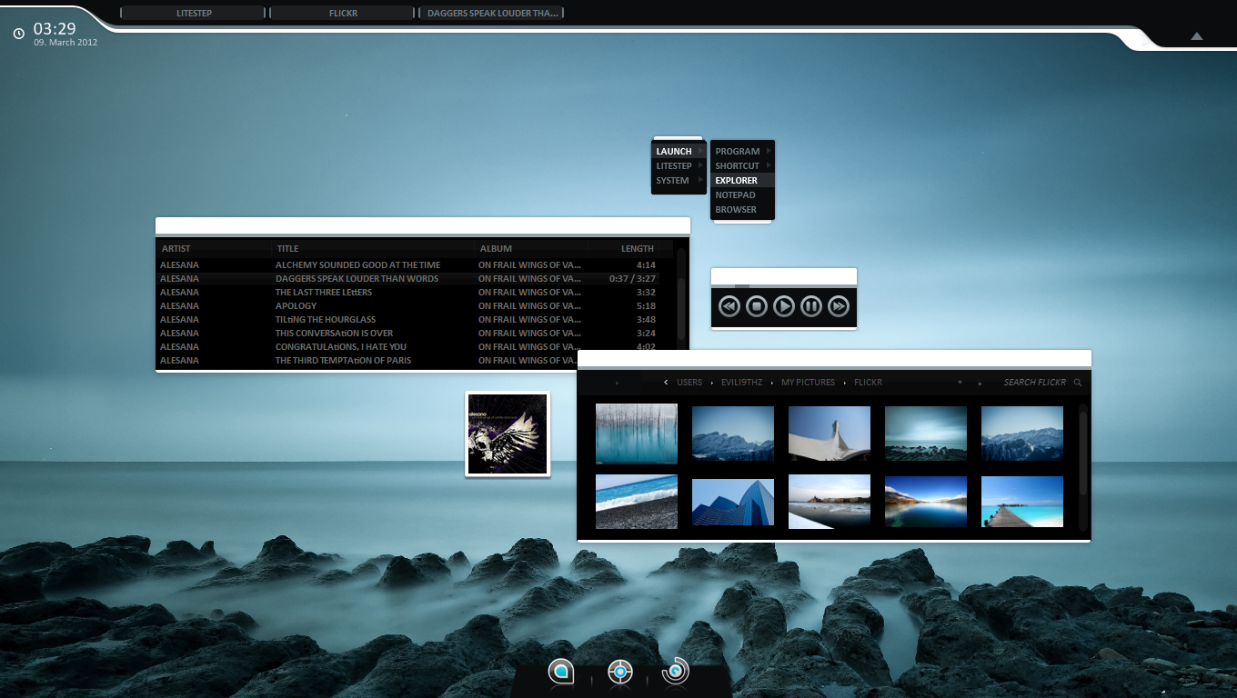Select NOTEPAD from the launch menu
1237x698 pixels.
tap(742, 195)
